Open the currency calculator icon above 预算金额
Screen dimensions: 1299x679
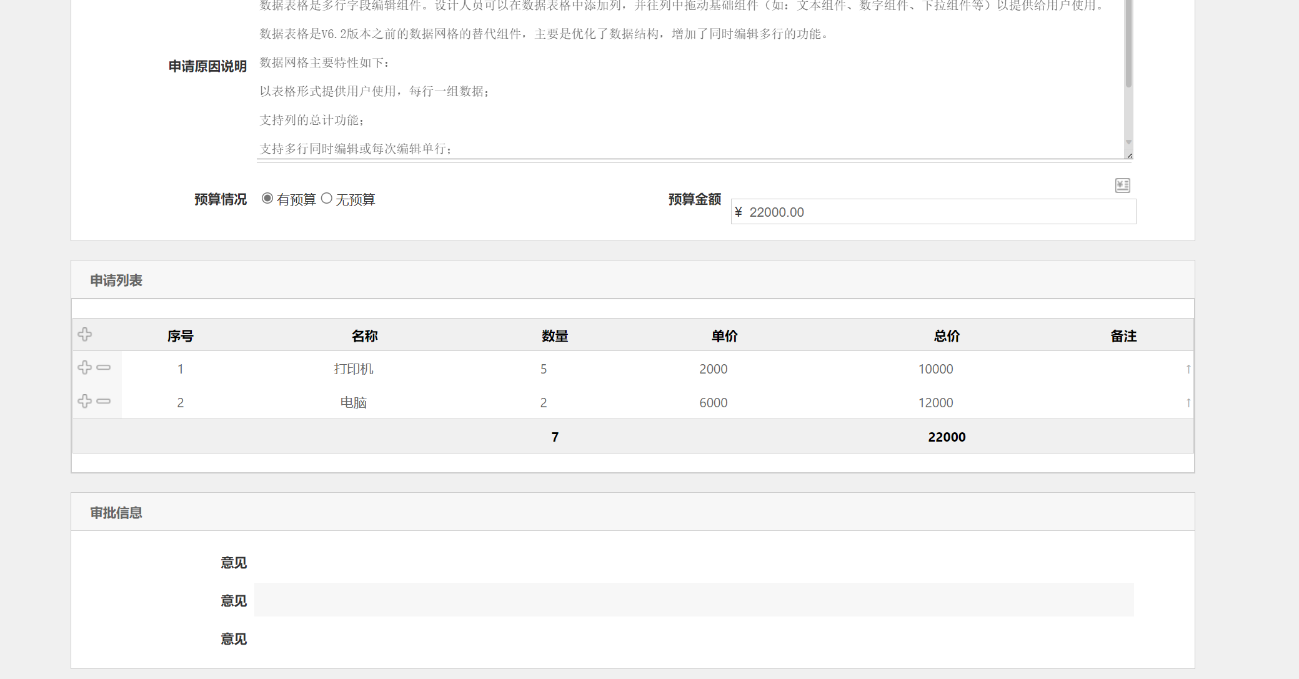pos(1122,186)
